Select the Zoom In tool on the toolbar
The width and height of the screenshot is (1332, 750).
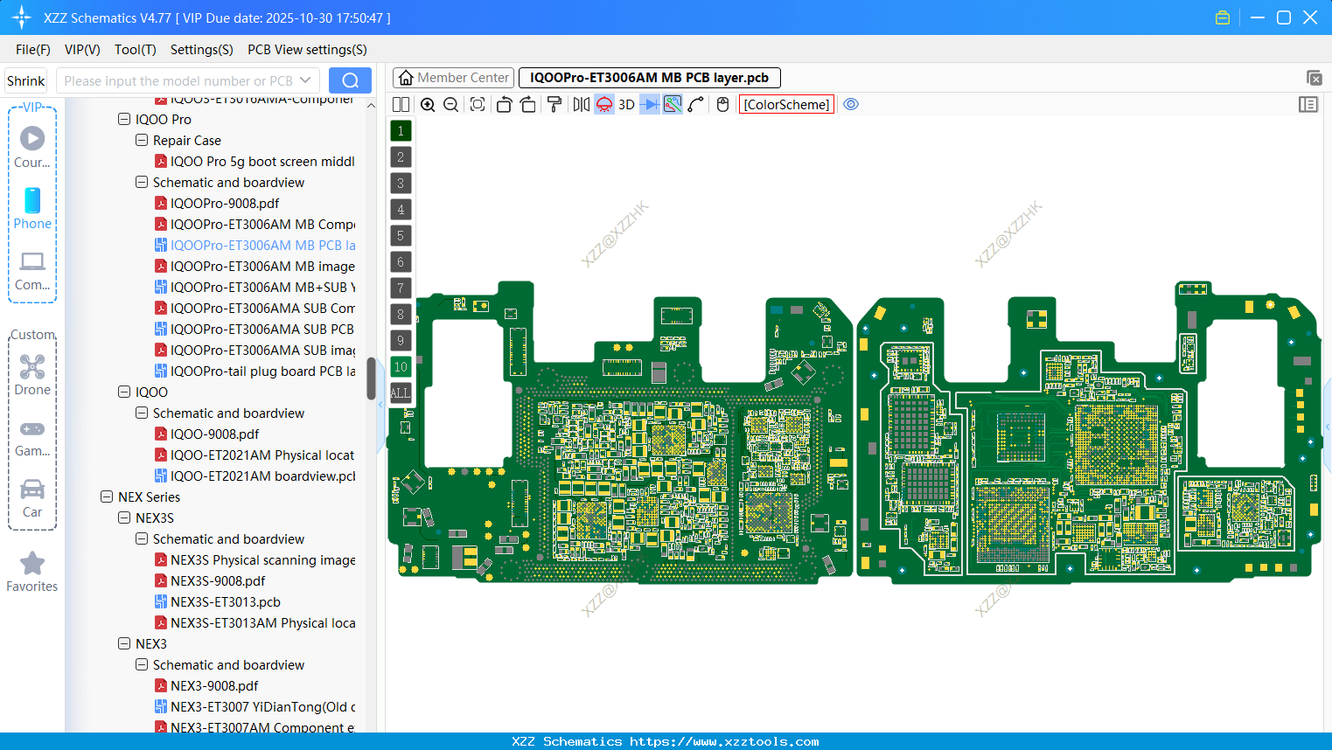tap(428, 104)
